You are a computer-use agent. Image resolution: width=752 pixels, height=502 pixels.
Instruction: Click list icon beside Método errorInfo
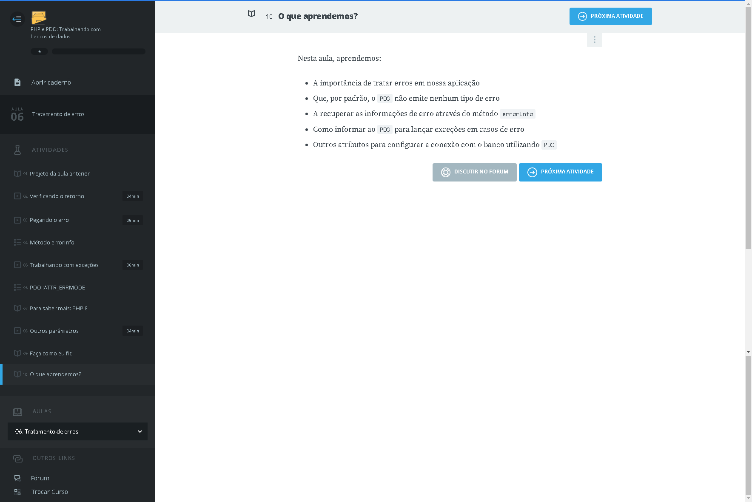[17, 242]
